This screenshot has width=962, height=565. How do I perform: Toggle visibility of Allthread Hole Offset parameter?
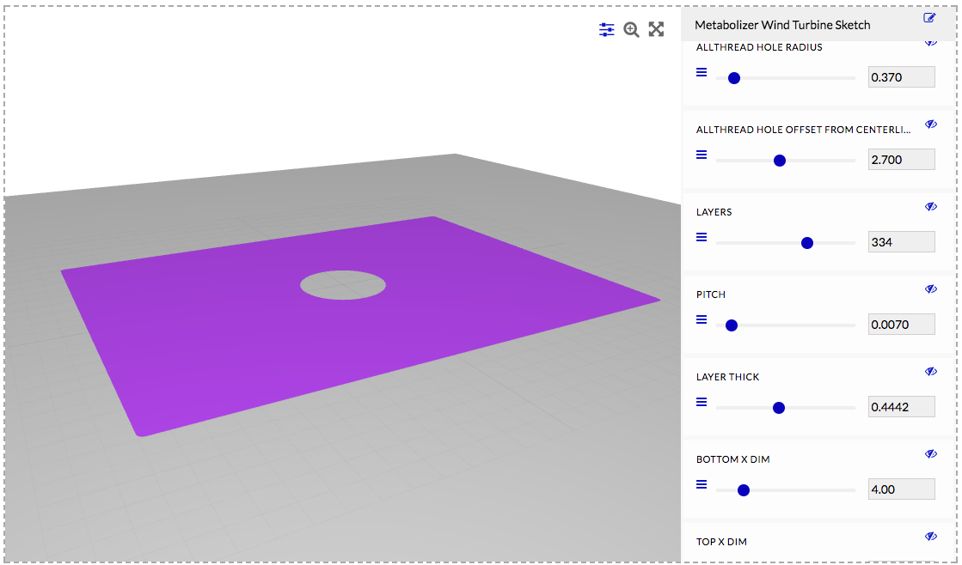[931, 125]
